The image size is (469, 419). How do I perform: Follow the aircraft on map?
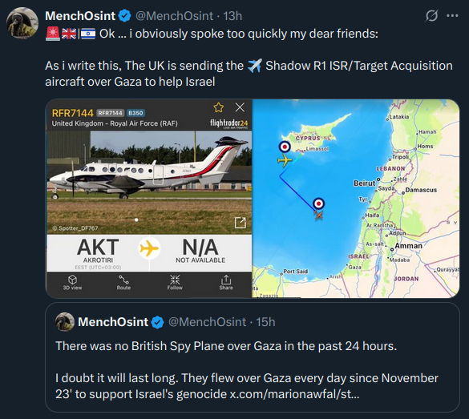175,283
